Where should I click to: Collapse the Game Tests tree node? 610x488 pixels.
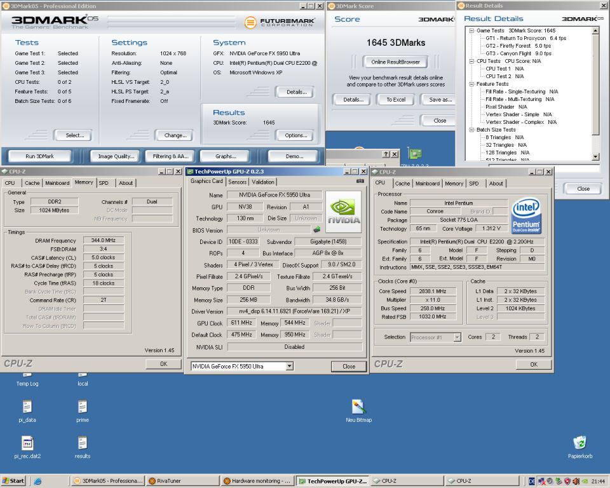471,30
